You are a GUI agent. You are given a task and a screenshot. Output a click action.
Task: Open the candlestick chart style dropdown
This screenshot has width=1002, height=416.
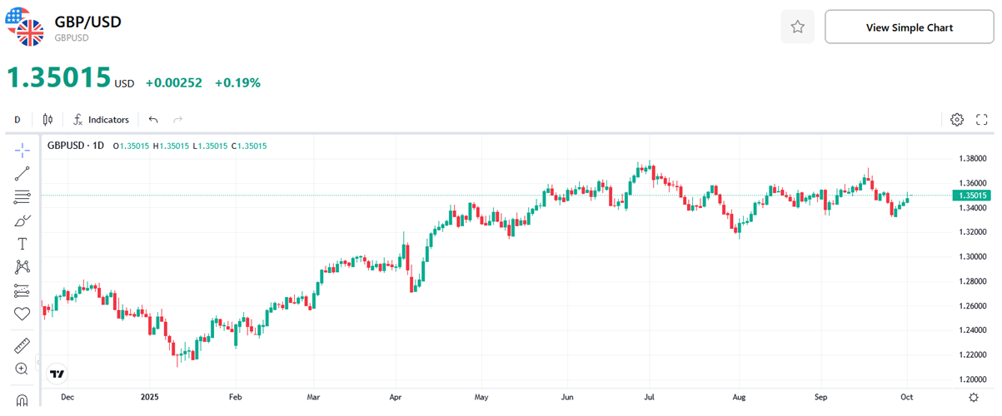point(47,120)
